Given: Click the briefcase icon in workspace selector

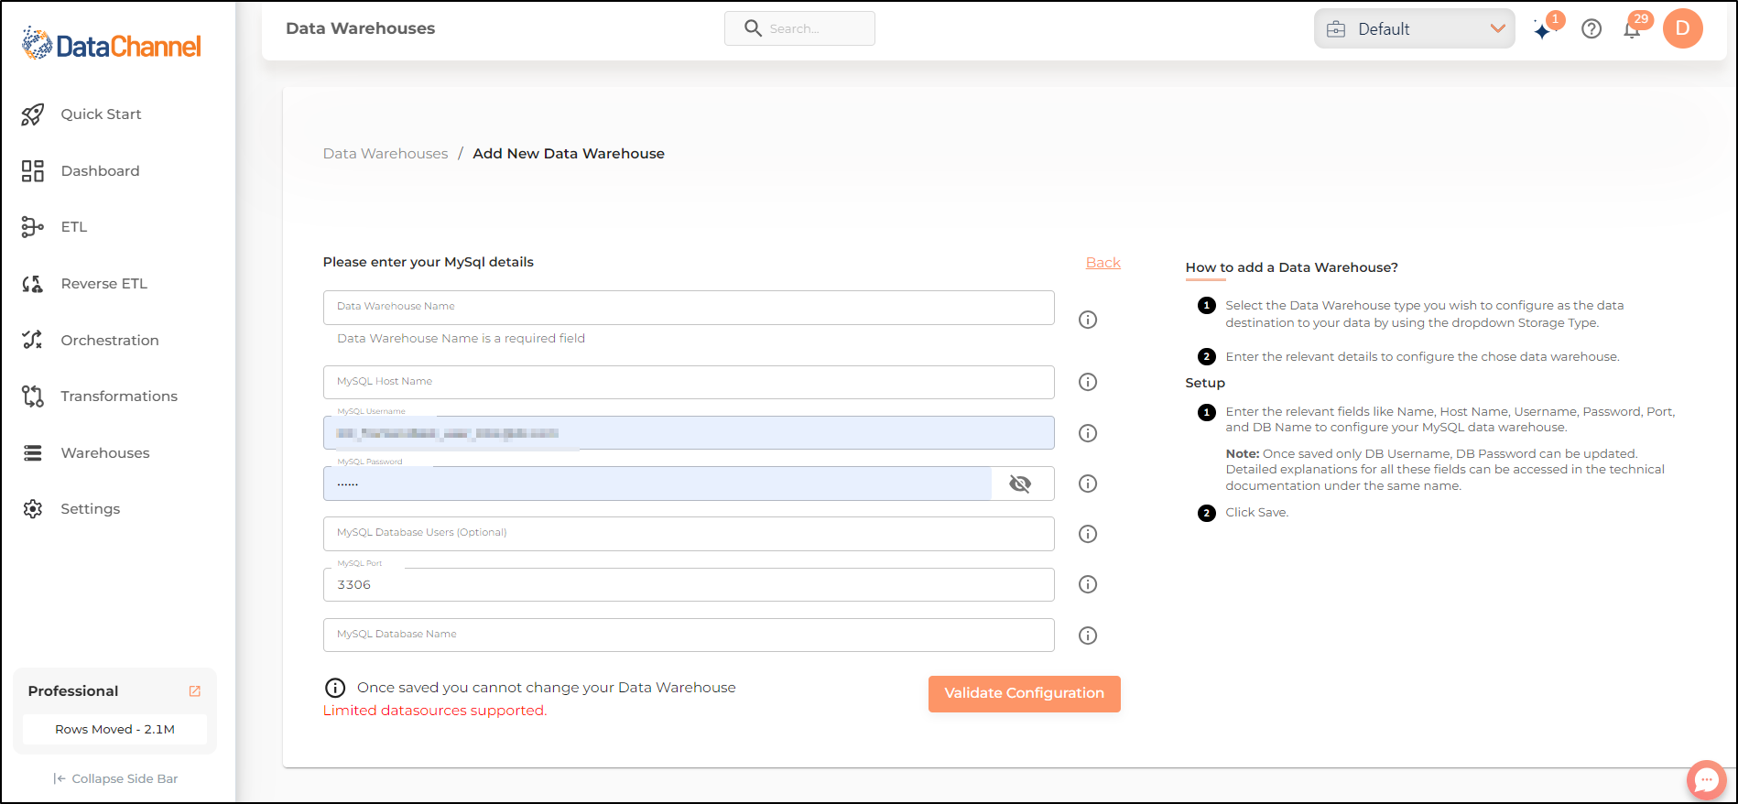Looking at the screenshot, I should pos(1337,29).
